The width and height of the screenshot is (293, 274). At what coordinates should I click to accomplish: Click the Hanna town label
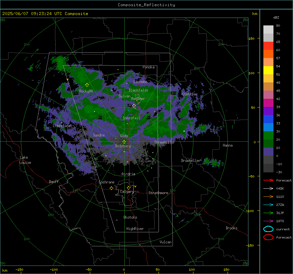coord(228,145)
